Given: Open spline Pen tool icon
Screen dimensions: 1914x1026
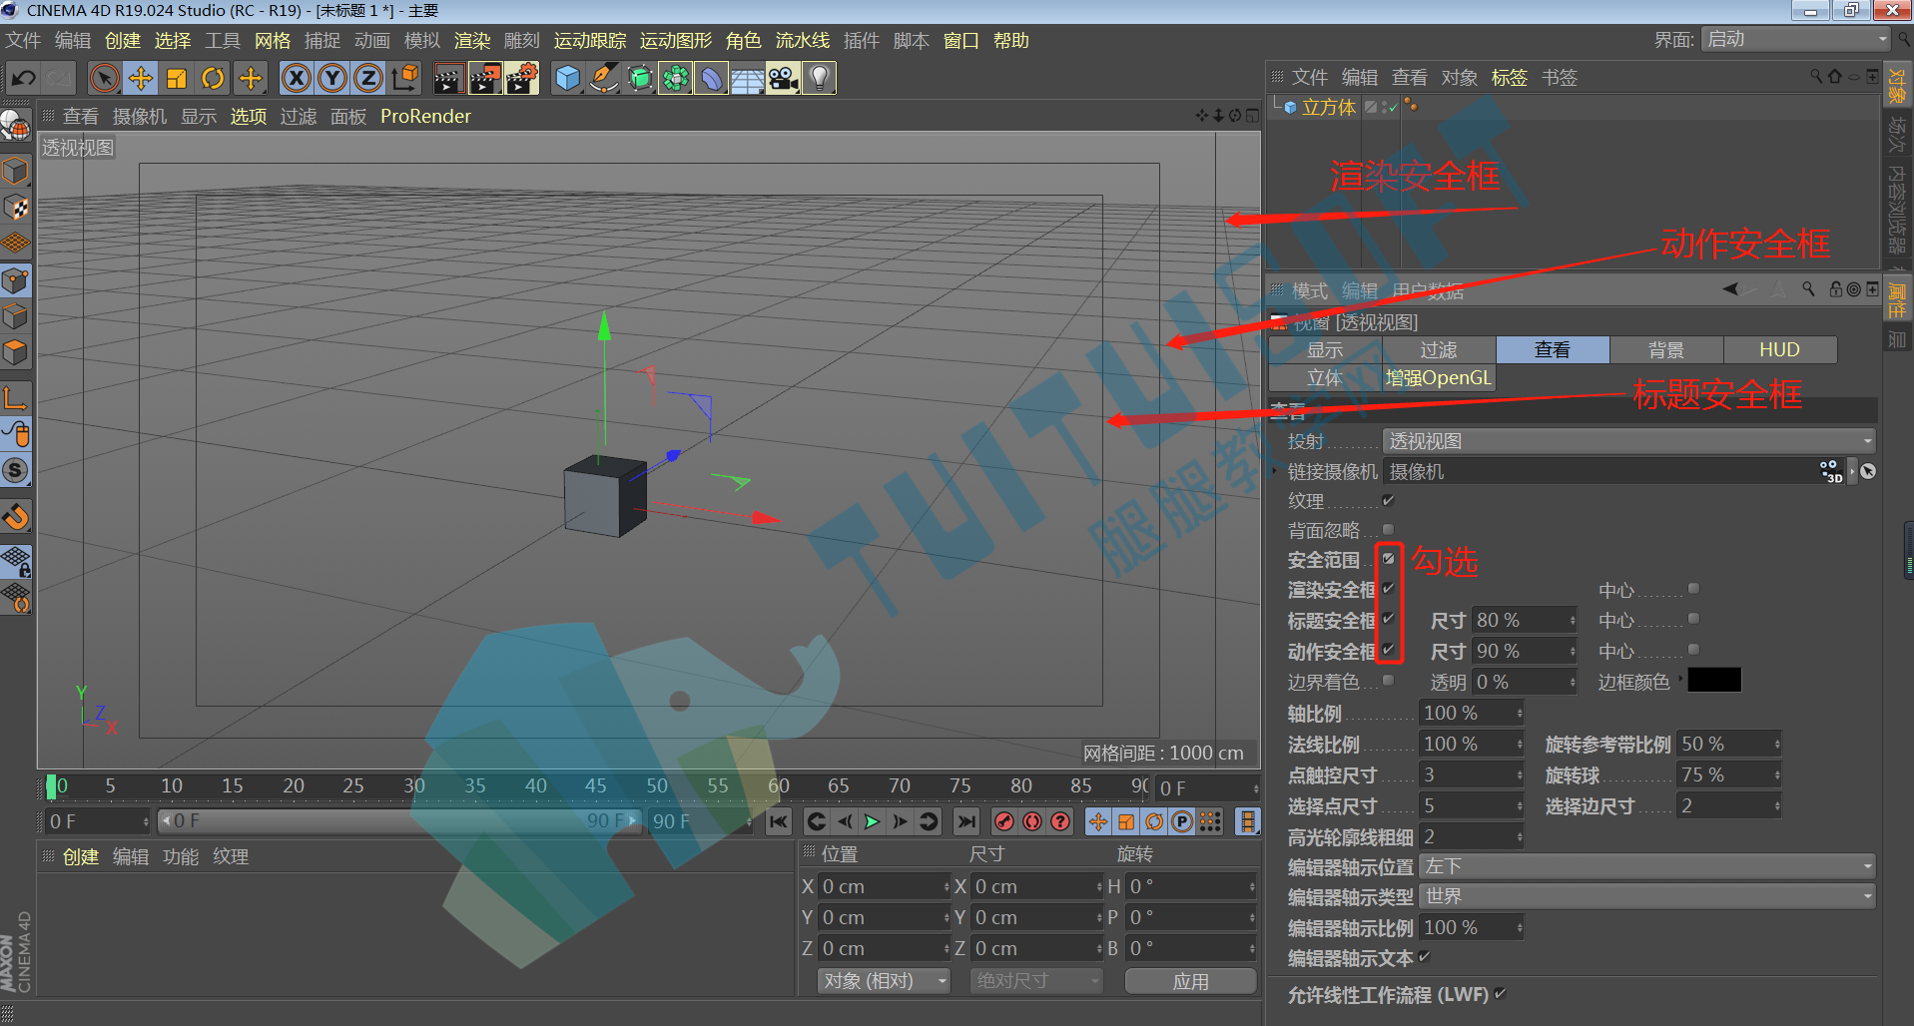Looking at the screenshot, I should tap(603, 78).
